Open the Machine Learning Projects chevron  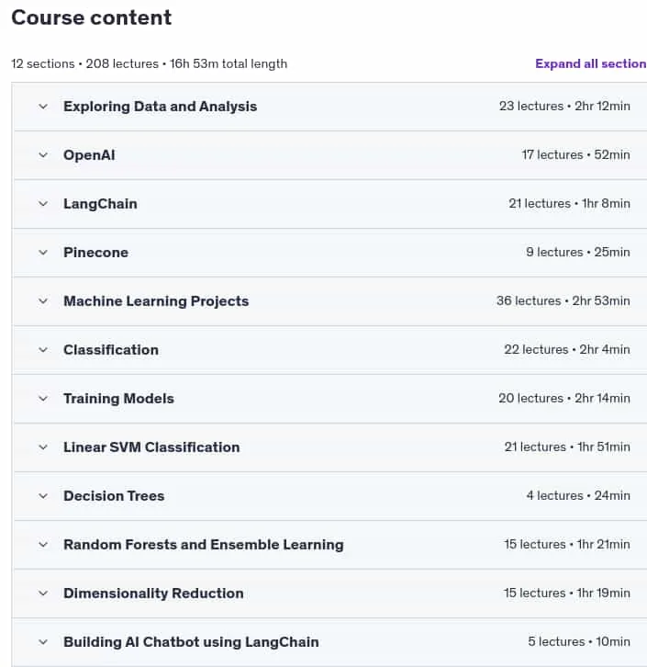[43, 301]
